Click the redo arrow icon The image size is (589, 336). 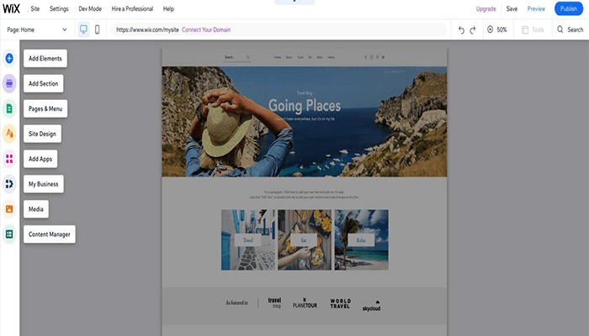click(473, 30)
